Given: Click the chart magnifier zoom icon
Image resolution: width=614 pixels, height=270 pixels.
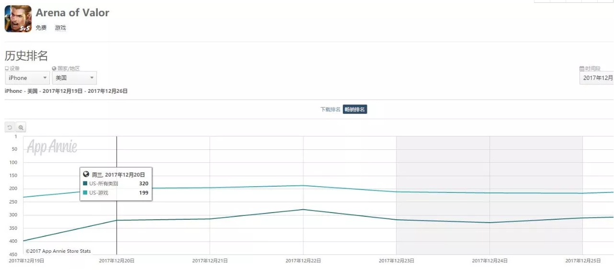Looking at the screenshot, I should pyautogui.click(x=21, y=127).
